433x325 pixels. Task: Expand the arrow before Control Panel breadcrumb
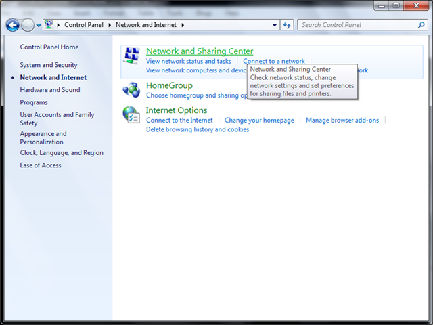[58, 25]
